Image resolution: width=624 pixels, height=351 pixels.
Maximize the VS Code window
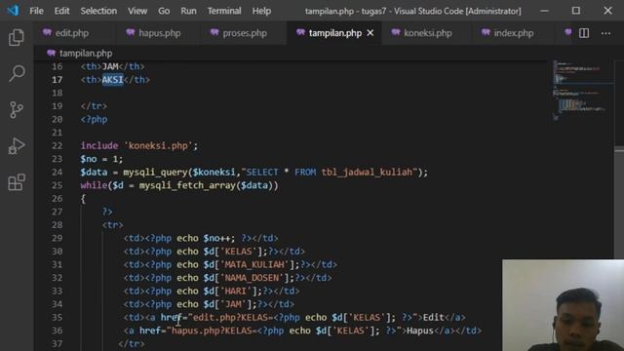pos(576,11)
